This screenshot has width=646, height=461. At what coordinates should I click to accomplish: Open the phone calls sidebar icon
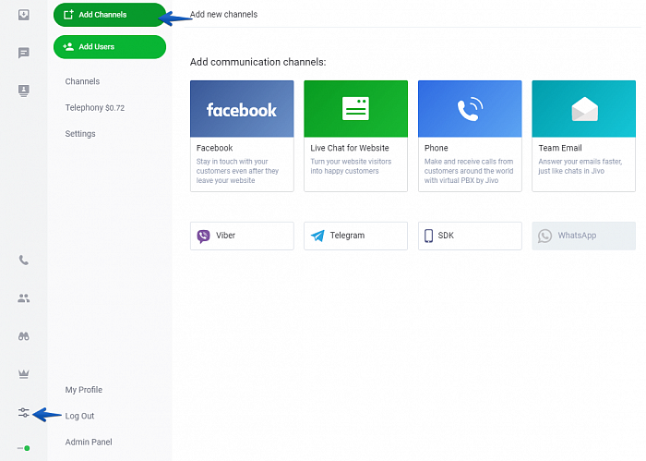tap(23, 261)
